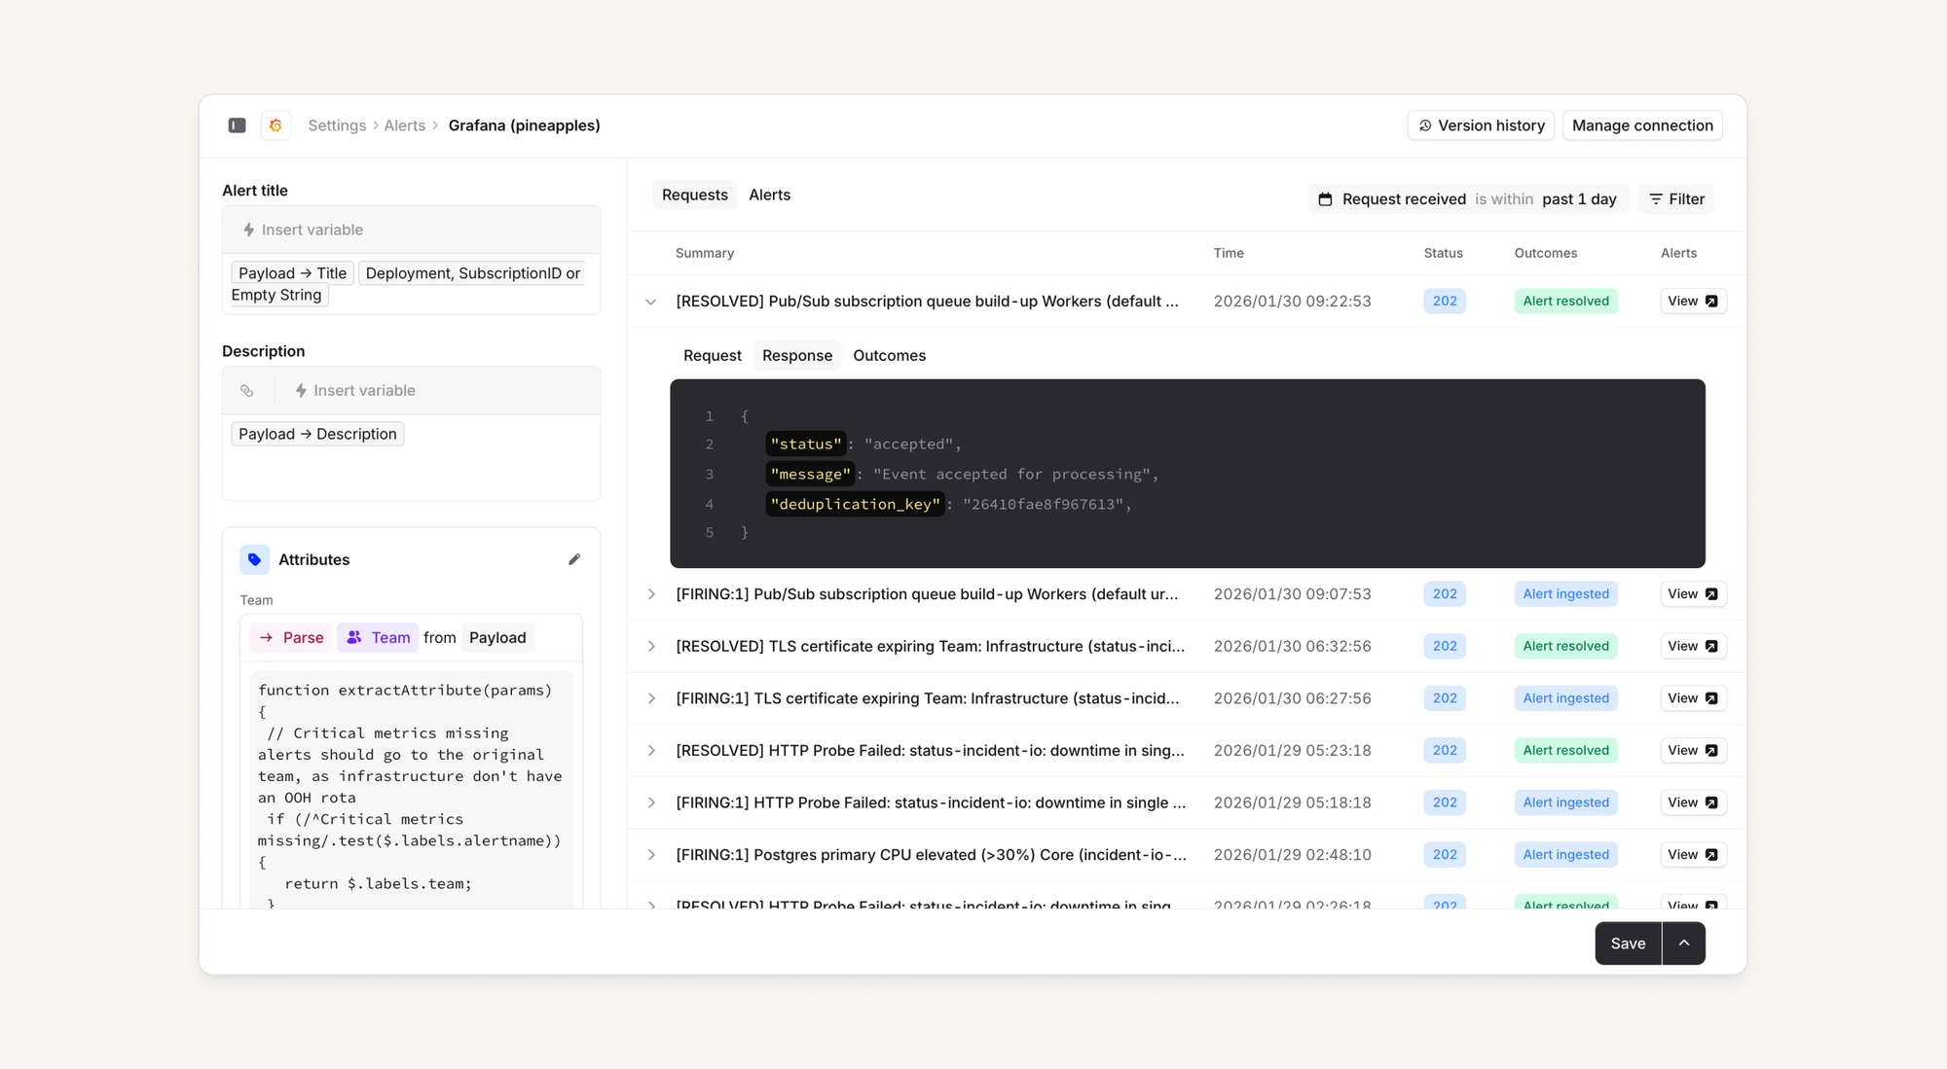Switch to the Alerts tab
The image size is (1947, 1069).
(x=769, y=195)
